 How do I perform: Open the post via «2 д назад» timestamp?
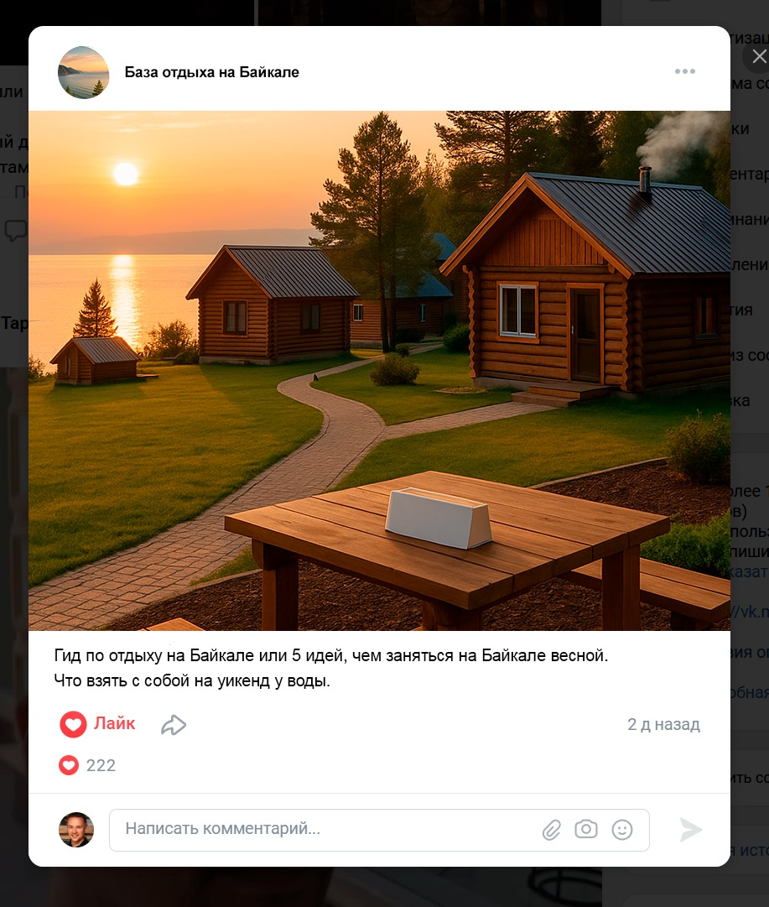664,724
